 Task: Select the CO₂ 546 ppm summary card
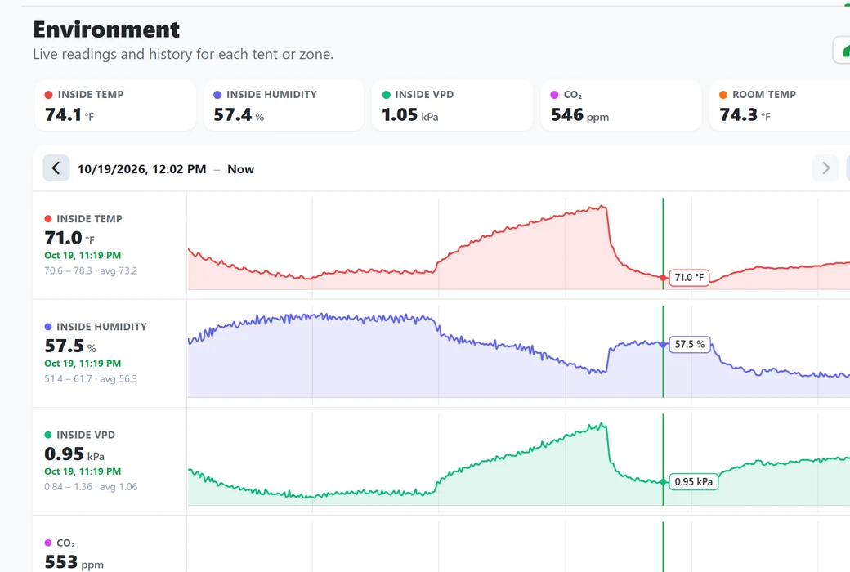[x=620, y=105]
